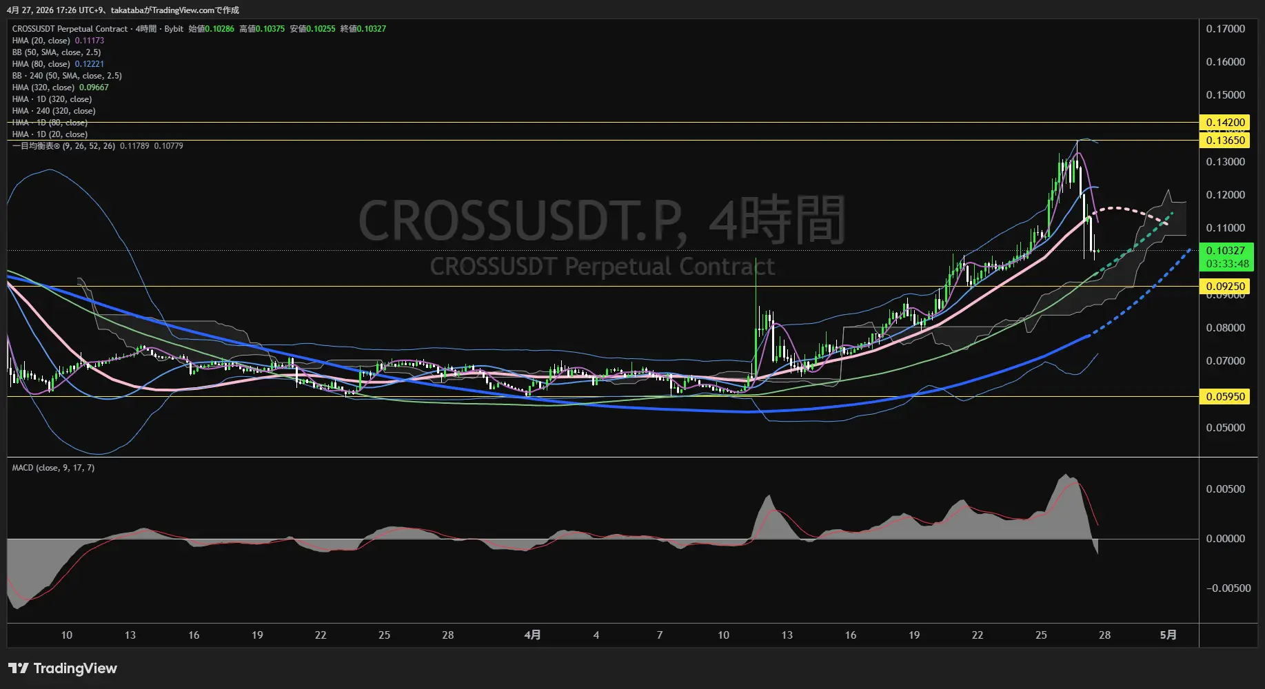Click the 4月 label on the time axis
The width and height of the screenshot is (1265, 689).
(x=532, y=635)
